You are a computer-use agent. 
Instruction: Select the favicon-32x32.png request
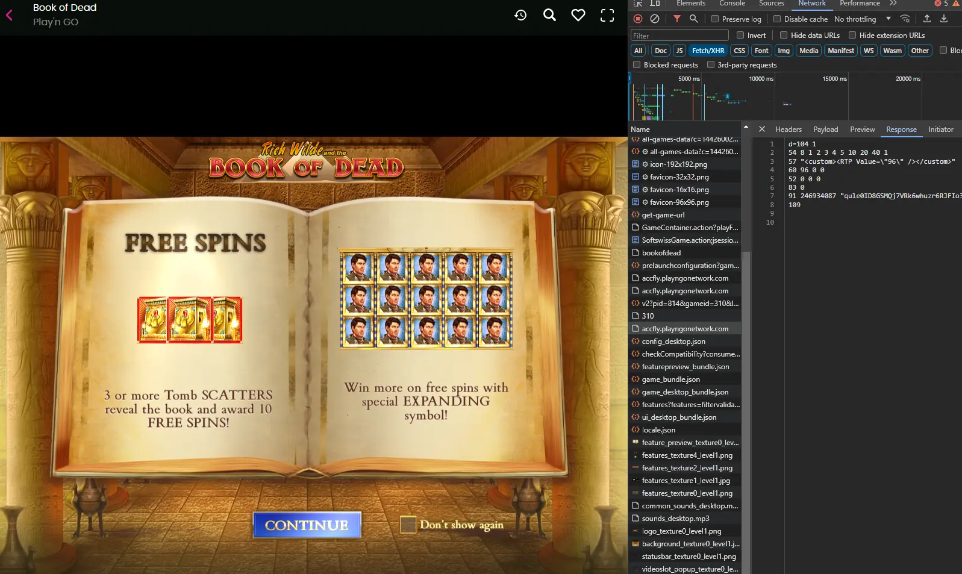pyautogui.click(x=685, y=177)
